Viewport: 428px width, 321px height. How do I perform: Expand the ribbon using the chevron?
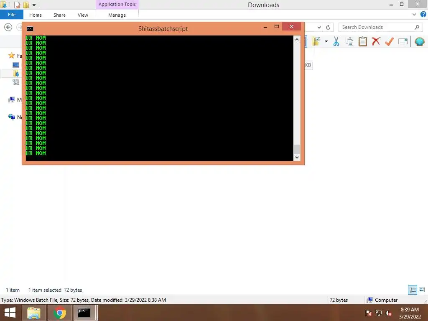[414, 15]
